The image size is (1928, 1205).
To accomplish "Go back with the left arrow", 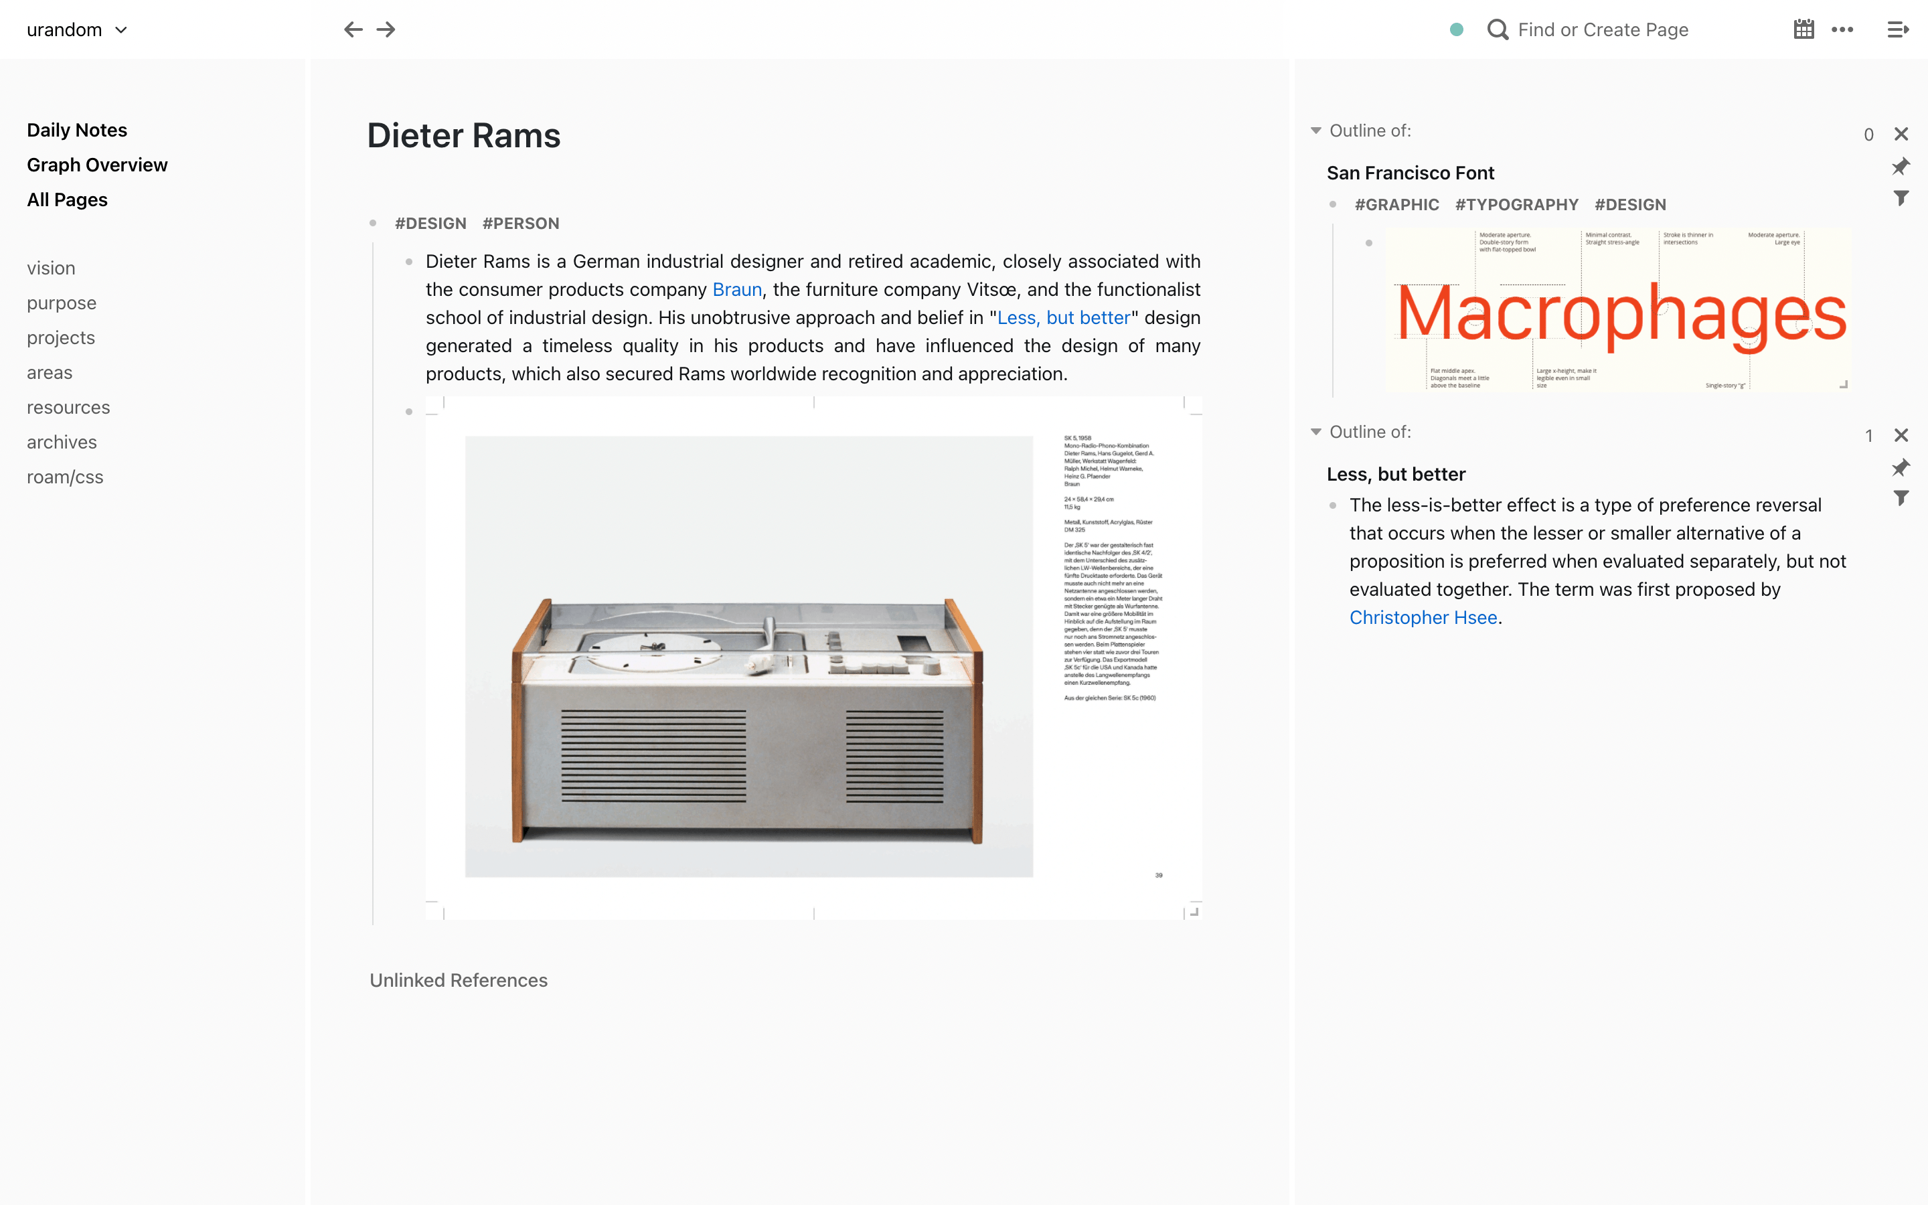I will [x=353, y=29].
